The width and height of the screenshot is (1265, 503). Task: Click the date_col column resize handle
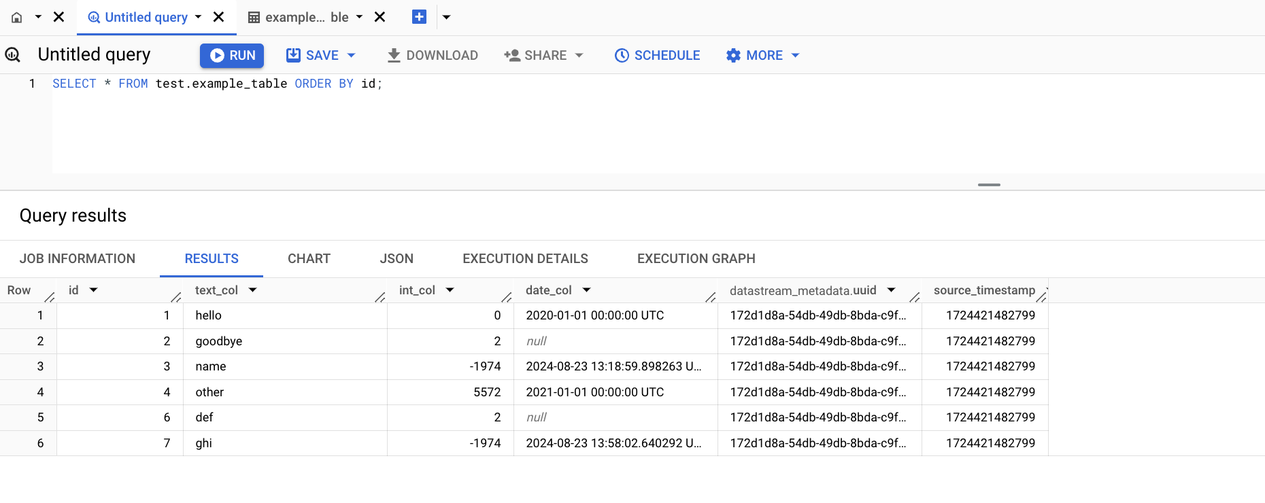coord(711,297)
